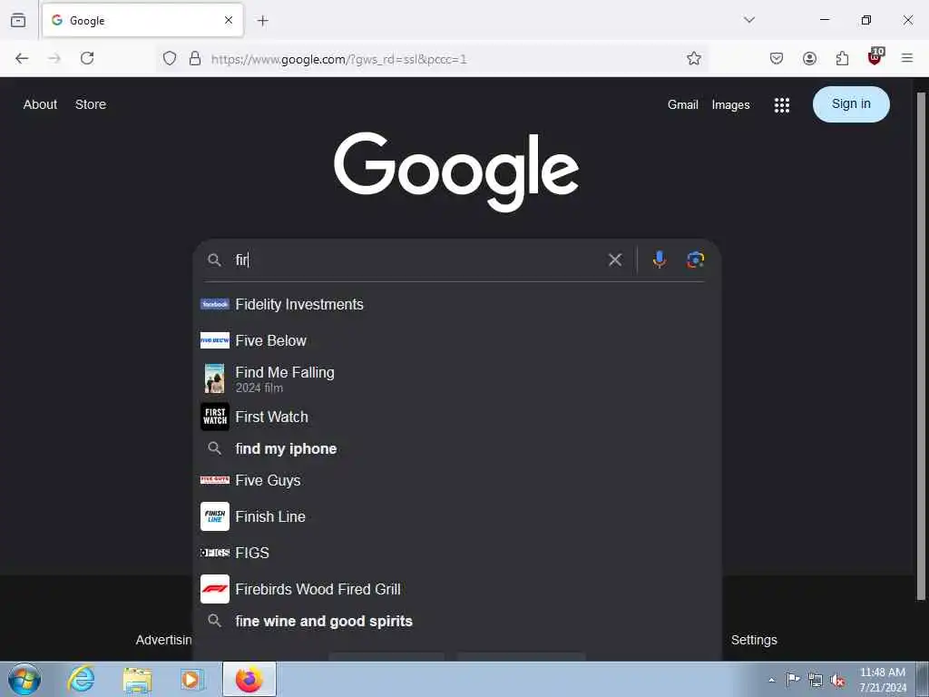Open Windows Media Player from taskbar
This screenshot has width=929, height=697.
point(192,680)
